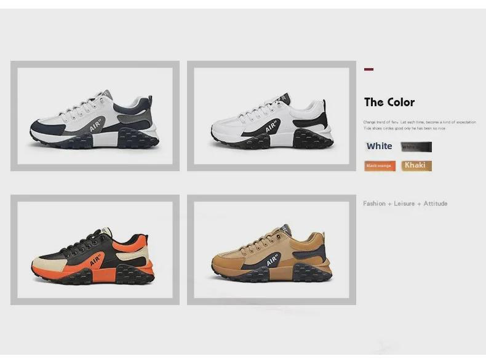Screen dimensions: 486x364
Task: Click the Fashion + Leisure + Attitude tagline
Action: coord(405,204)
